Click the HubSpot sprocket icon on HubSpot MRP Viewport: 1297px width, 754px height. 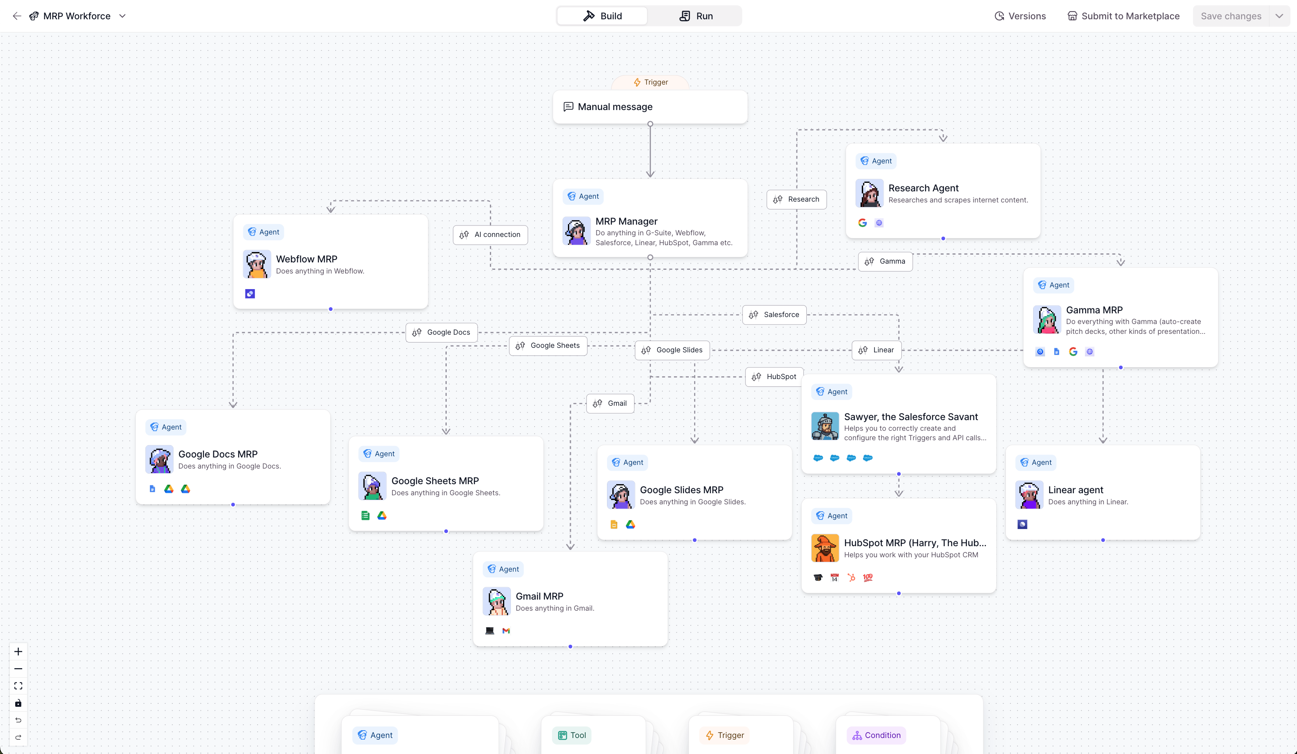[851, 577]
